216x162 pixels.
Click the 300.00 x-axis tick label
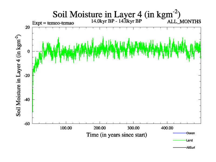click(133, 128)
